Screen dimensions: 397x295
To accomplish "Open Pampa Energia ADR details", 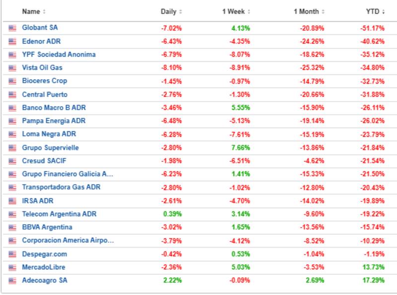I will click(x=54, y=121).
